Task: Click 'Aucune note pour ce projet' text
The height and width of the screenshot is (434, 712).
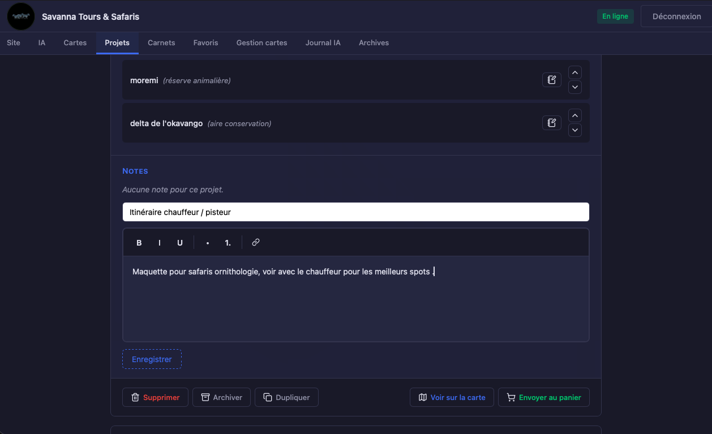Action: click(x=173, y=190)
